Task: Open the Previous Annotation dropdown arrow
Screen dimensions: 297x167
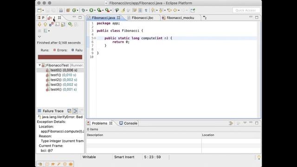Action: pos(165,10)
